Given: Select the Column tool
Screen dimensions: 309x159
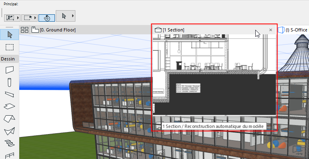Looking at the screenshot, I should pyautogui.click(x=9, y=82).
